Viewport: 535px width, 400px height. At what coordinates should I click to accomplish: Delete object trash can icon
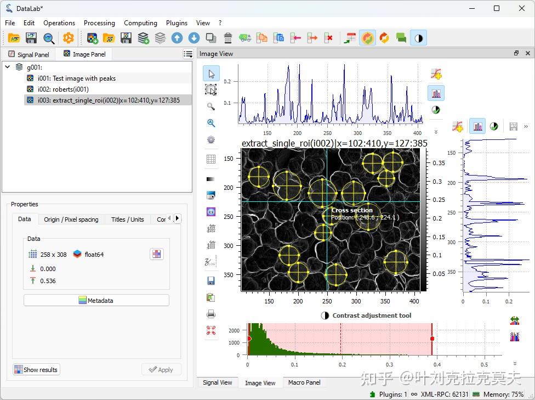point(228,38)
